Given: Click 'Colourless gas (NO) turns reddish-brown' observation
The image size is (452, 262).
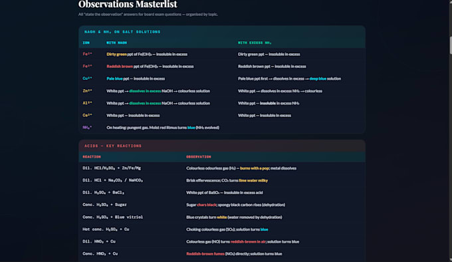Looking at the screenshot, I should (x=243, y=241).
